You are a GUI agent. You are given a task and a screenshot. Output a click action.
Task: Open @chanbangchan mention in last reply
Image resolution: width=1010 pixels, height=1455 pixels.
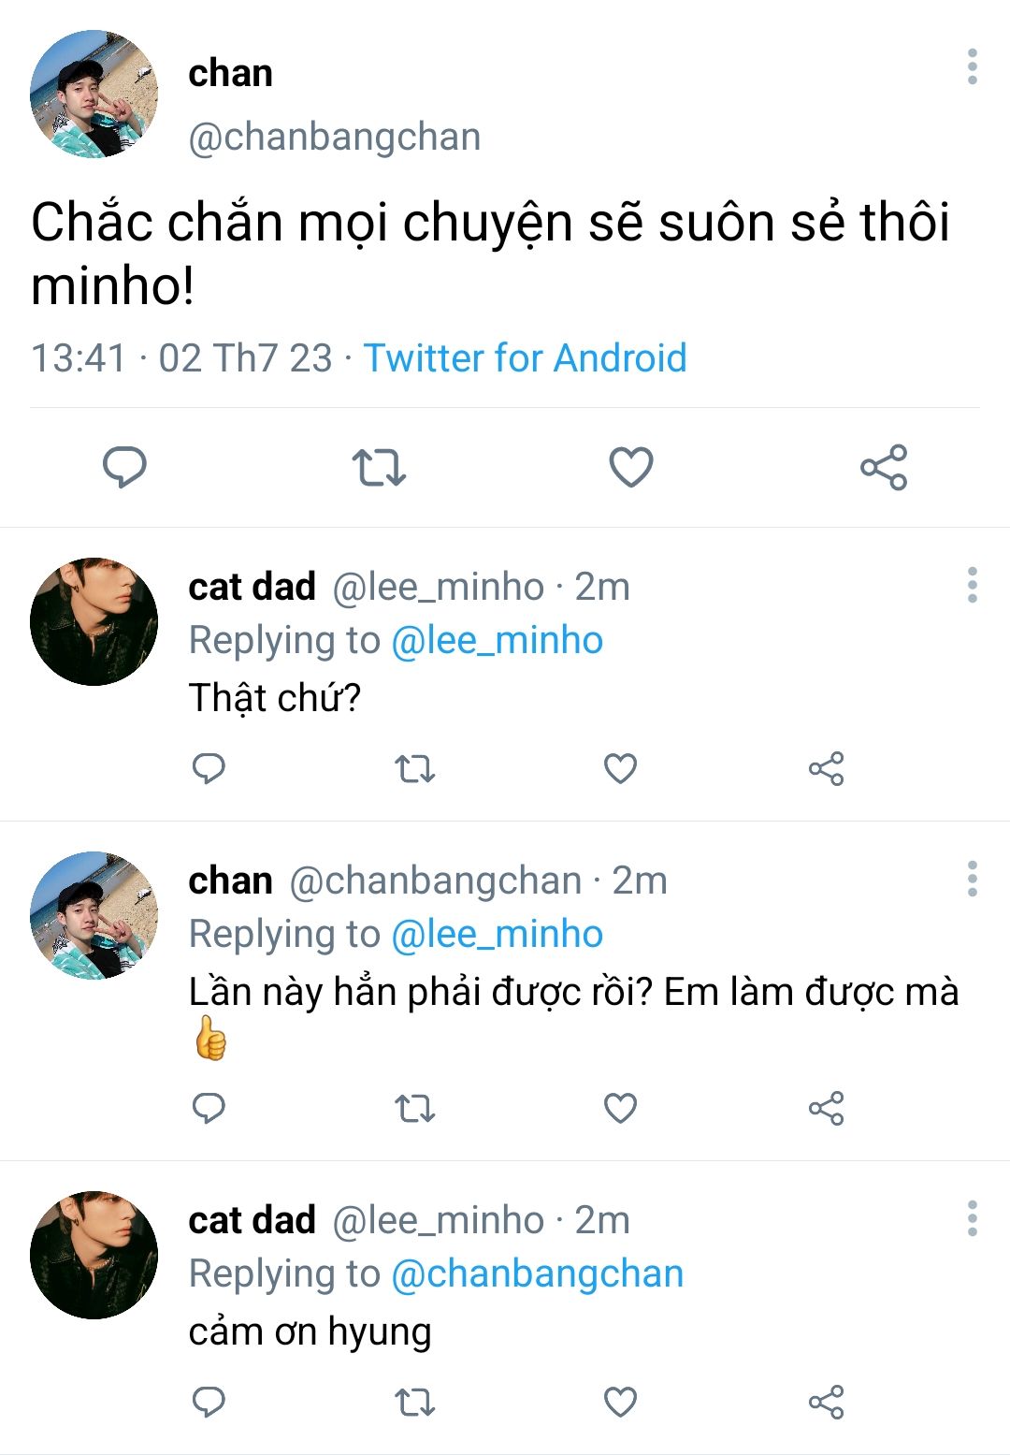537,1274
